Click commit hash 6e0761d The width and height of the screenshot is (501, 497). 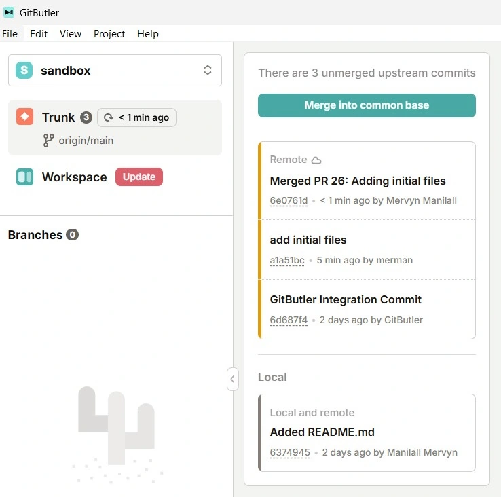[289, 201]
